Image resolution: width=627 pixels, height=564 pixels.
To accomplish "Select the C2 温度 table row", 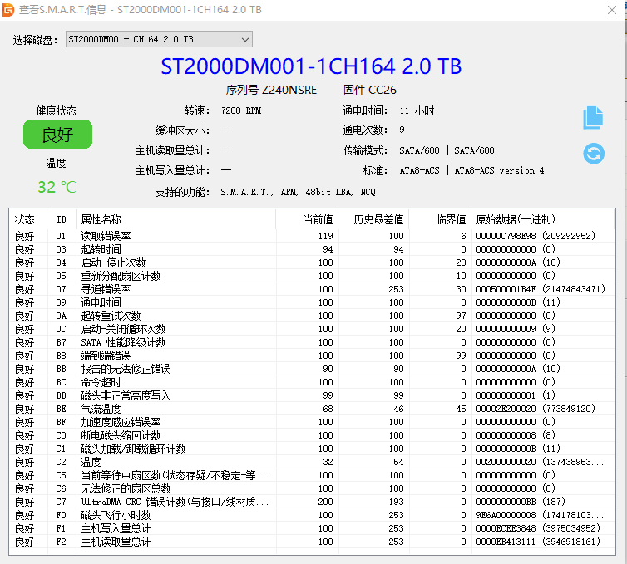I will pos(312,462).
